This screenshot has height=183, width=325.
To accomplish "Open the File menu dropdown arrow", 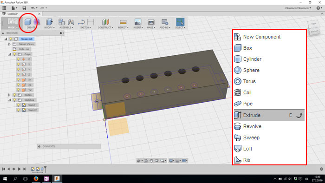I will pyautogui.click(x=17, y=8).
